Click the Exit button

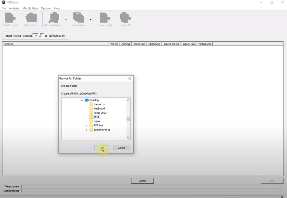[272, 181]
